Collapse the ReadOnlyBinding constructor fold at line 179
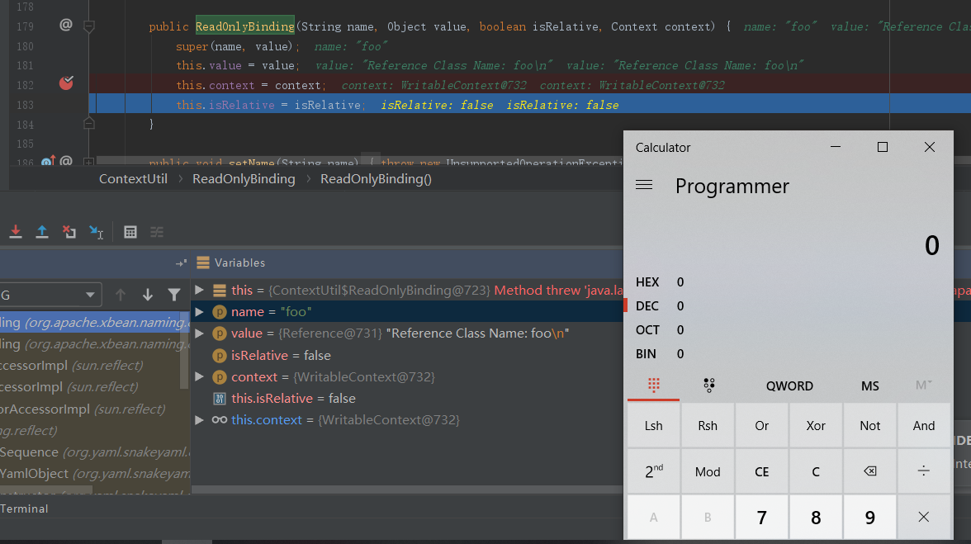The image size is (971, 544). point(89,26)
